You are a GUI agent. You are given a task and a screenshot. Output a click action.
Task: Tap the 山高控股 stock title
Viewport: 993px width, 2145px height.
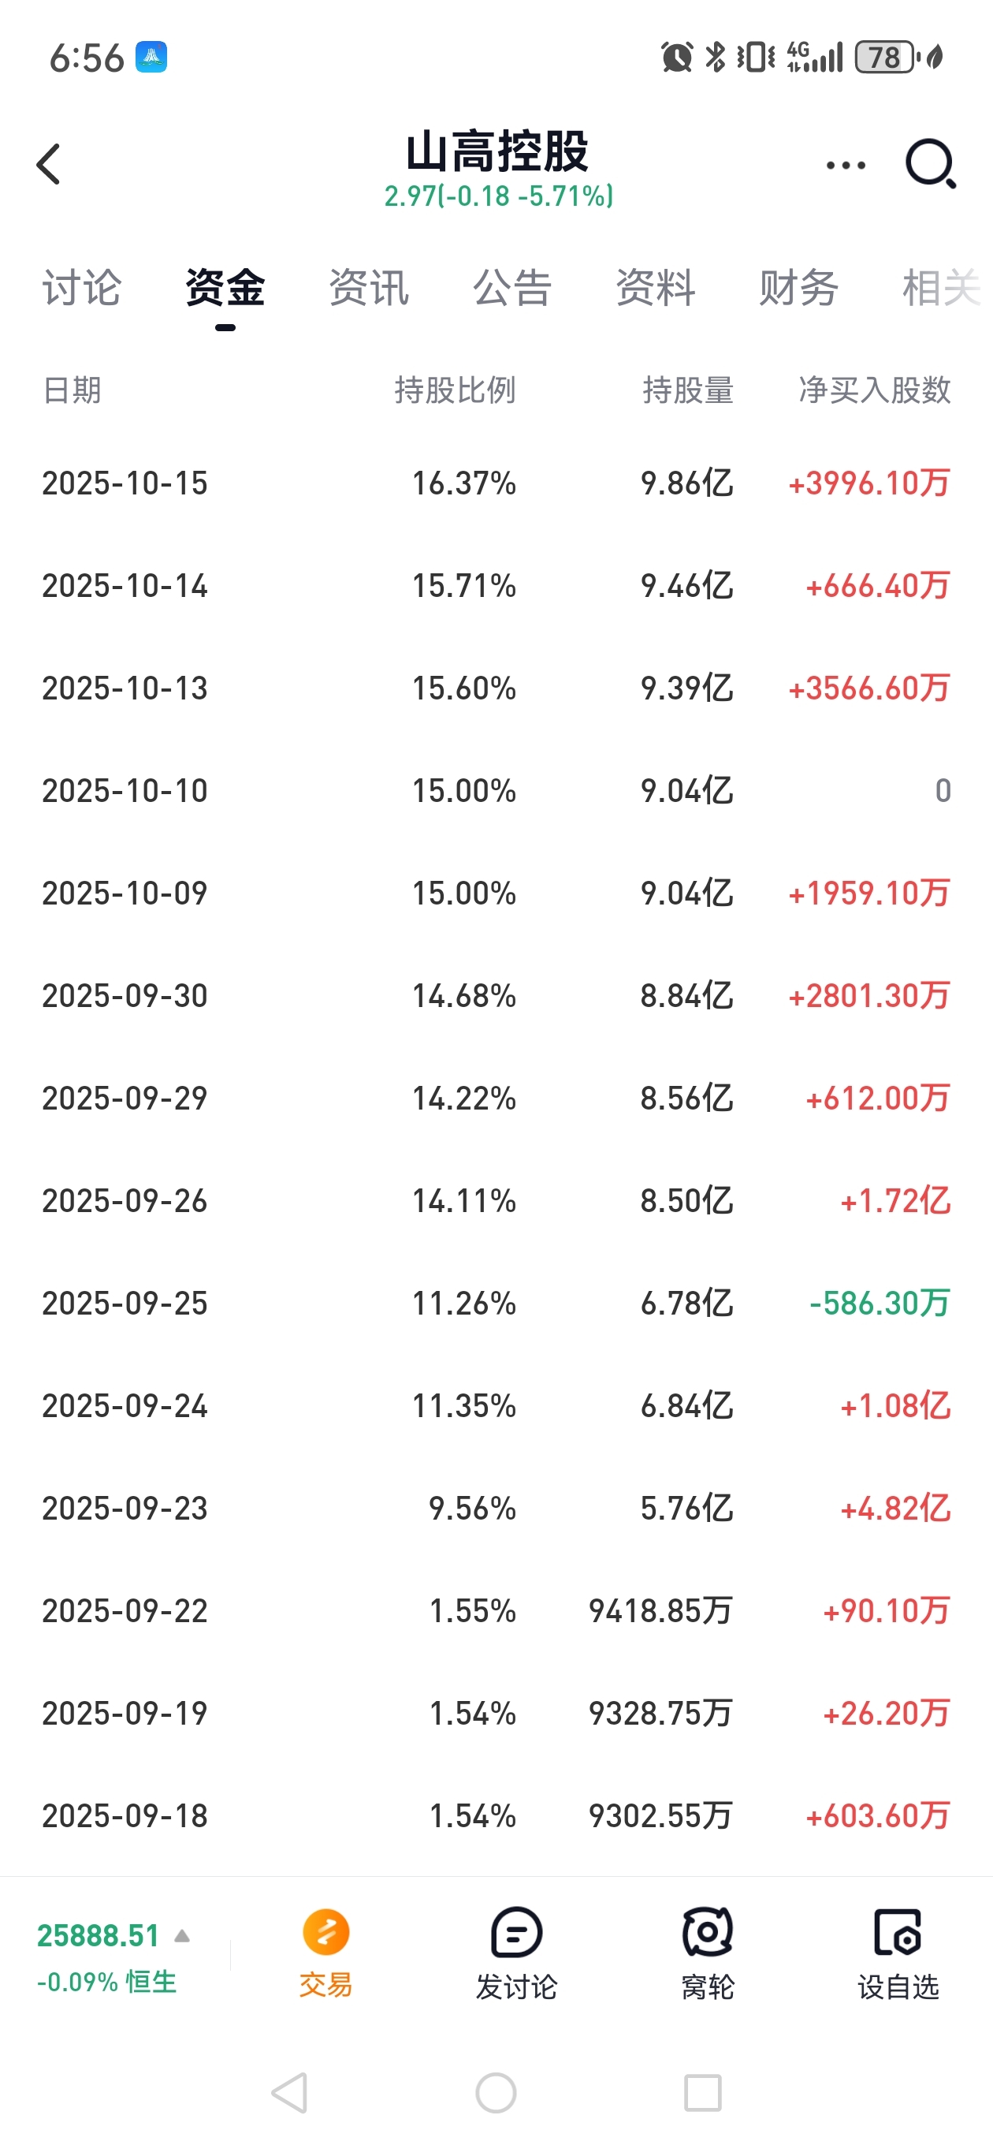point(497,152)
